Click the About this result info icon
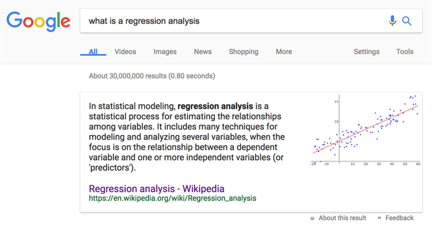The height and width of the screenshot is (231, 432). pyautogui.click(x=312, y=219)
